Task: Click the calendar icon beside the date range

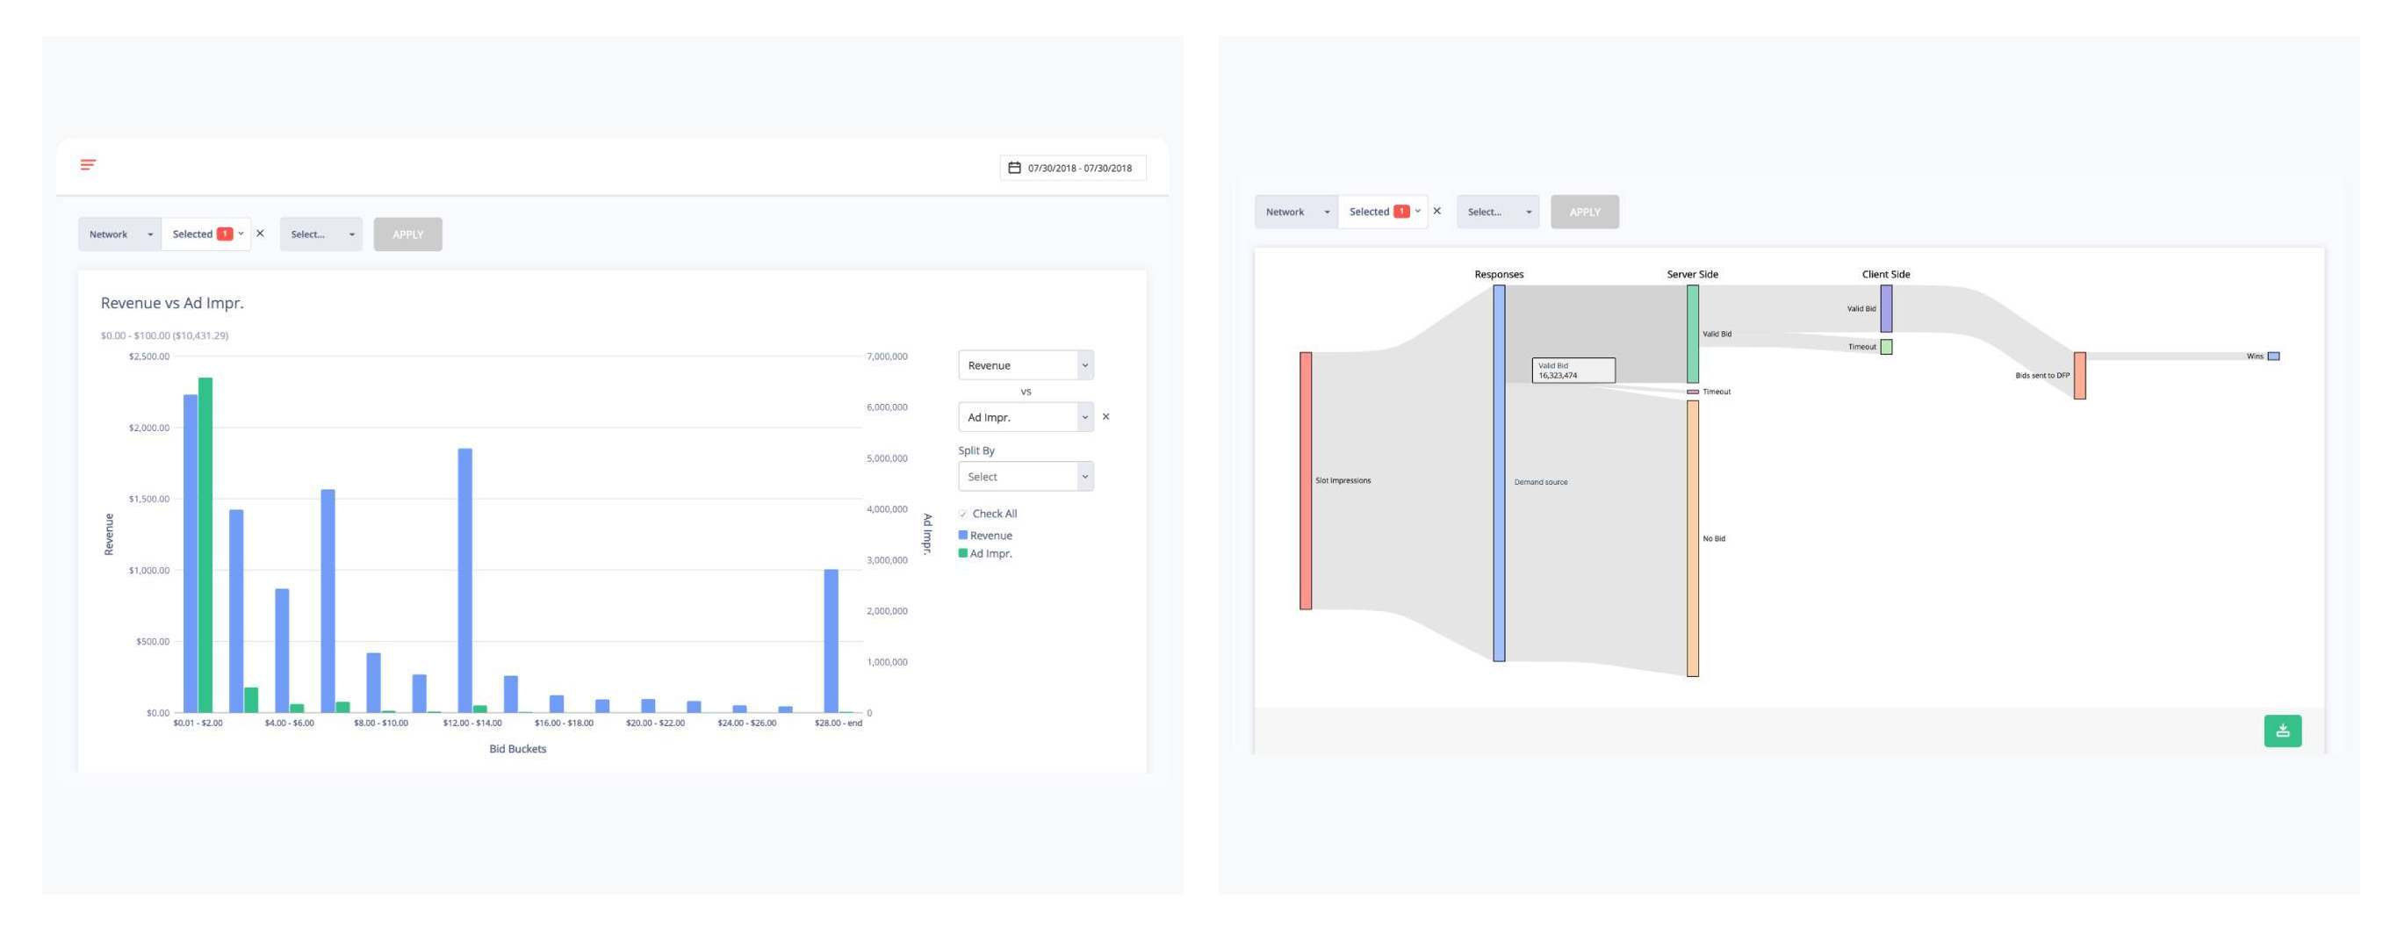Action: click(x=1014, y=168)
